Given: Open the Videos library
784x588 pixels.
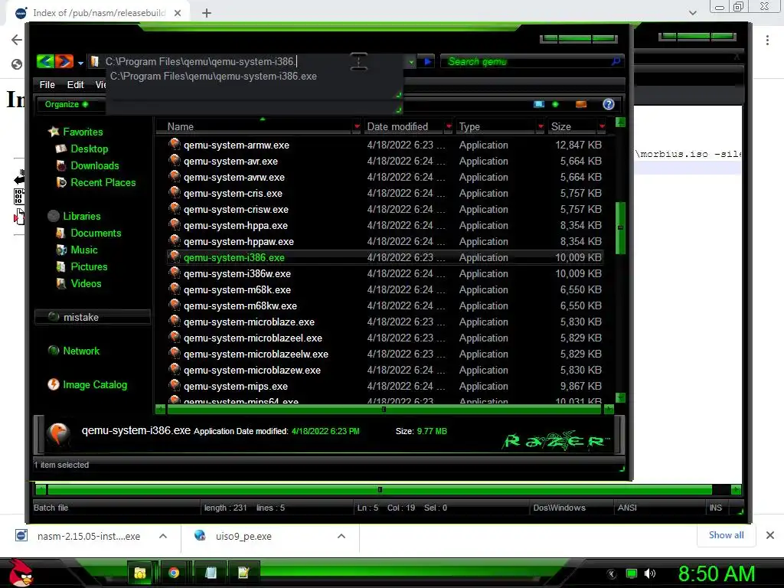Looking at the screenshot, I should (86, 283).
